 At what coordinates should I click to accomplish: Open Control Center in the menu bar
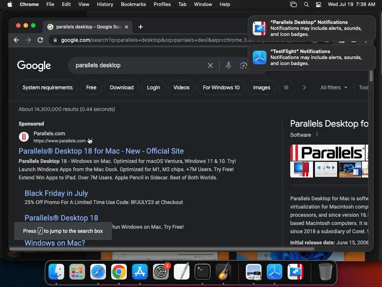(319, 4)
